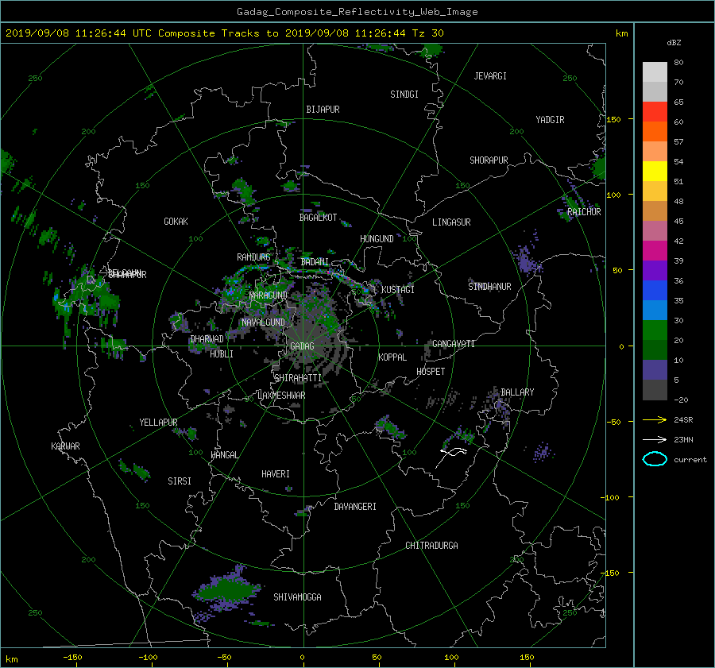
Task: Click the '57' value on the dBZ scale
Action: tap(678, 142)
